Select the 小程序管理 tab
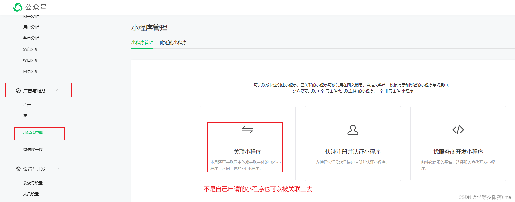 (x=142, y=43)
